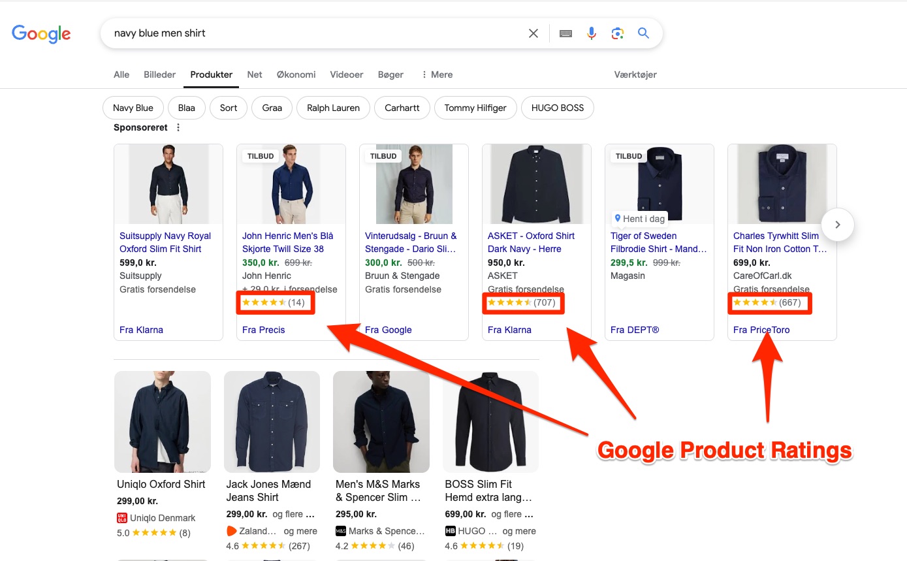Image resolution: width=907 pixels, height=561 pixels.
Task: Click the Fra Precis link
Action: coord(264,330)
